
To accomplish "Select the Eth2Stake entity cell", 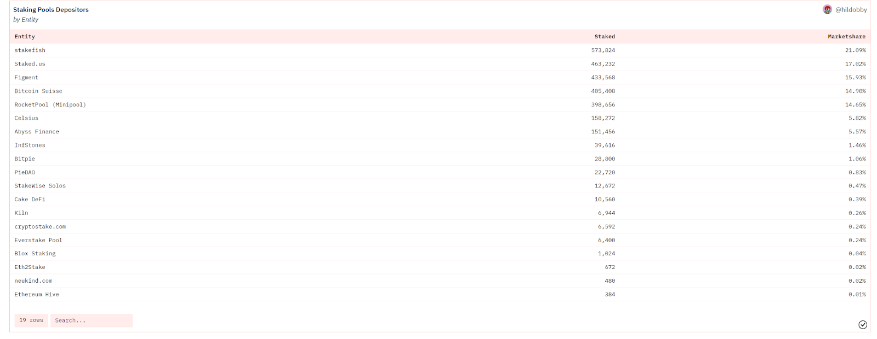I will click(30, 267).
